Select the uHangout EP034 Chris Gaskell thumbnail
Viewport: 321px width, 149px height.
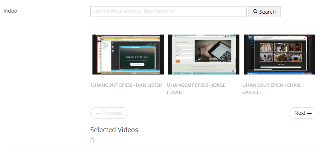coord(279,54)
